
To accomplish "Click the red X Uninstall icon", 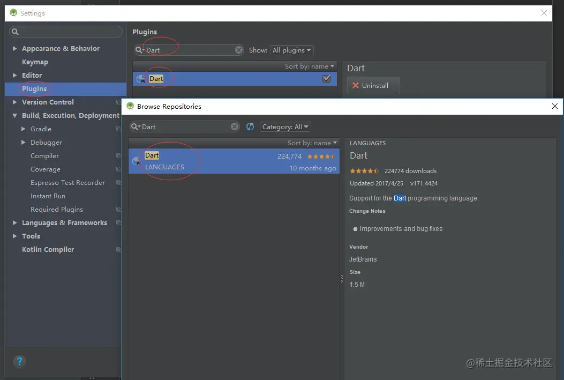I will (355, 85).
